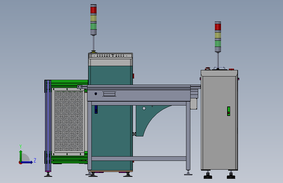The height and width of the screenshot is (183, 283).
Task: Click the round hole in the teal bracket
Action: tap(144, 108)
